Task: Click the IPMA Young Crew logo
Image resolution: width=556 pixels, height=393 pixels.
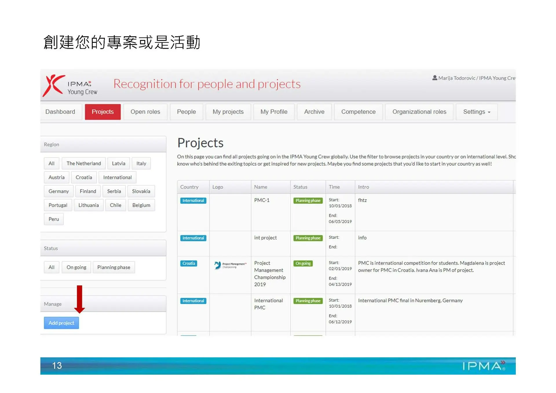Action: click(70, 86)
